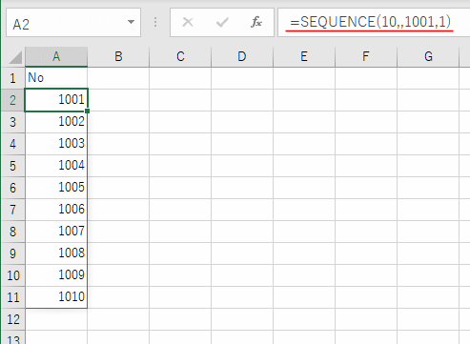Click the cell with value 1006

coord(56,210)
